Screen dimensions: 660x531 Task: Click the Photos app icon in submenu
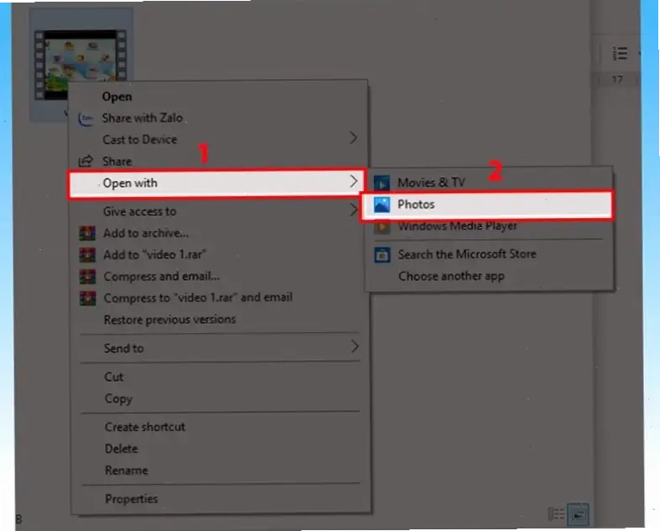[x=382, y=205]
